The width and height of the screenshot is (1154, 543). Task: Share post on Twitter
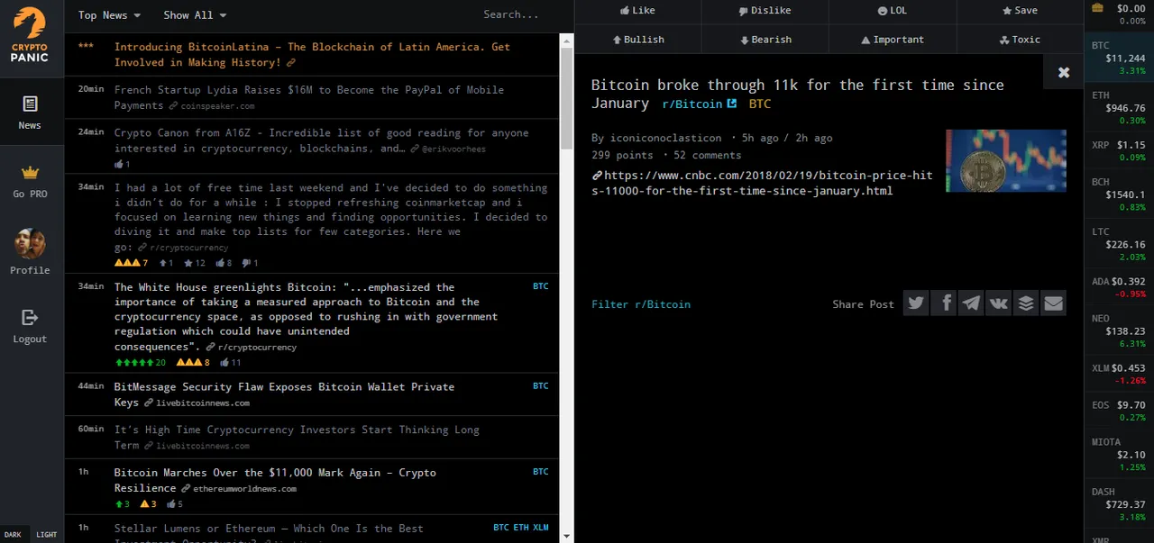click(x=916, y=303)
